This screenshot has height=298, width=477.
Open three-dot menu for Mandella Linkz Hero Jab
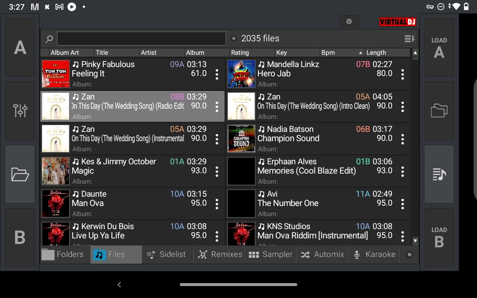(x=402, y=74)
